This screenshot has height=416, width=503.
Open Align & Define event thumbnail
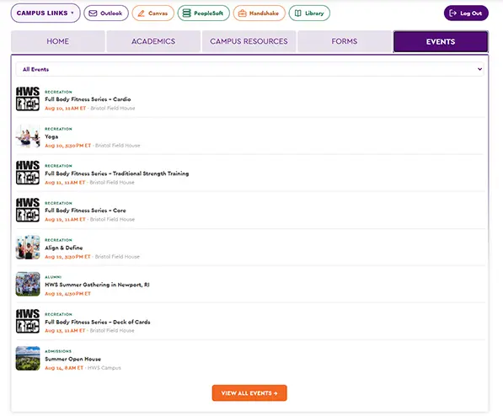[x=28, y=248]
